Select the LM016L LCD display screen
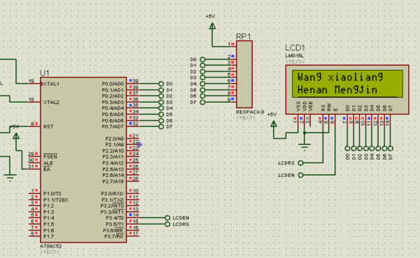The image size is (420, 258). point(347,84)
